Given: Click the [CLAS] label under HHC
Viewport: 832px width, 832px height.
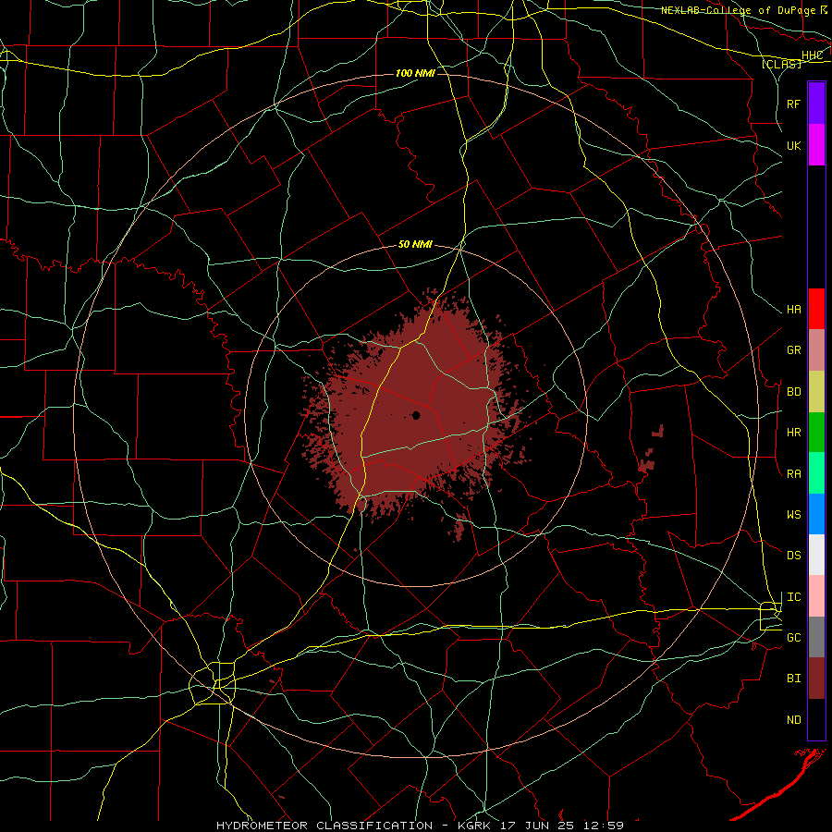Looking at the screenshot, I should 781,64.
